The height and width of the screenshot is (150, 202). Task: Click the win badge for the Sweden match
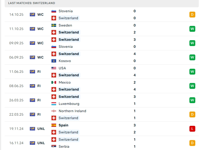pos(192,29)
